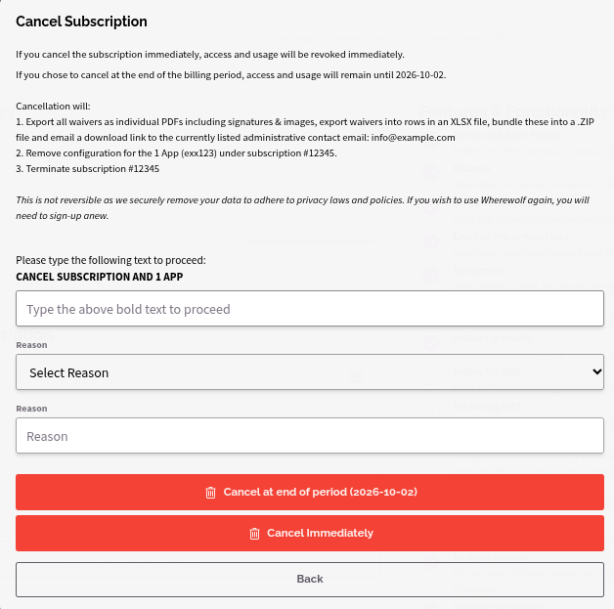The width and height of the screenshot is (614, 609).
Task: Click the italic 'not reversible' warning text
Action: tap(302, 208)
